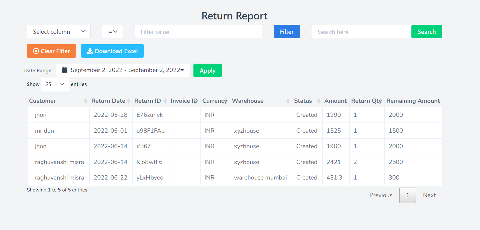Click return date 2022-06-22
This screenshot has height=230, width=480.
tap(110, 178)
